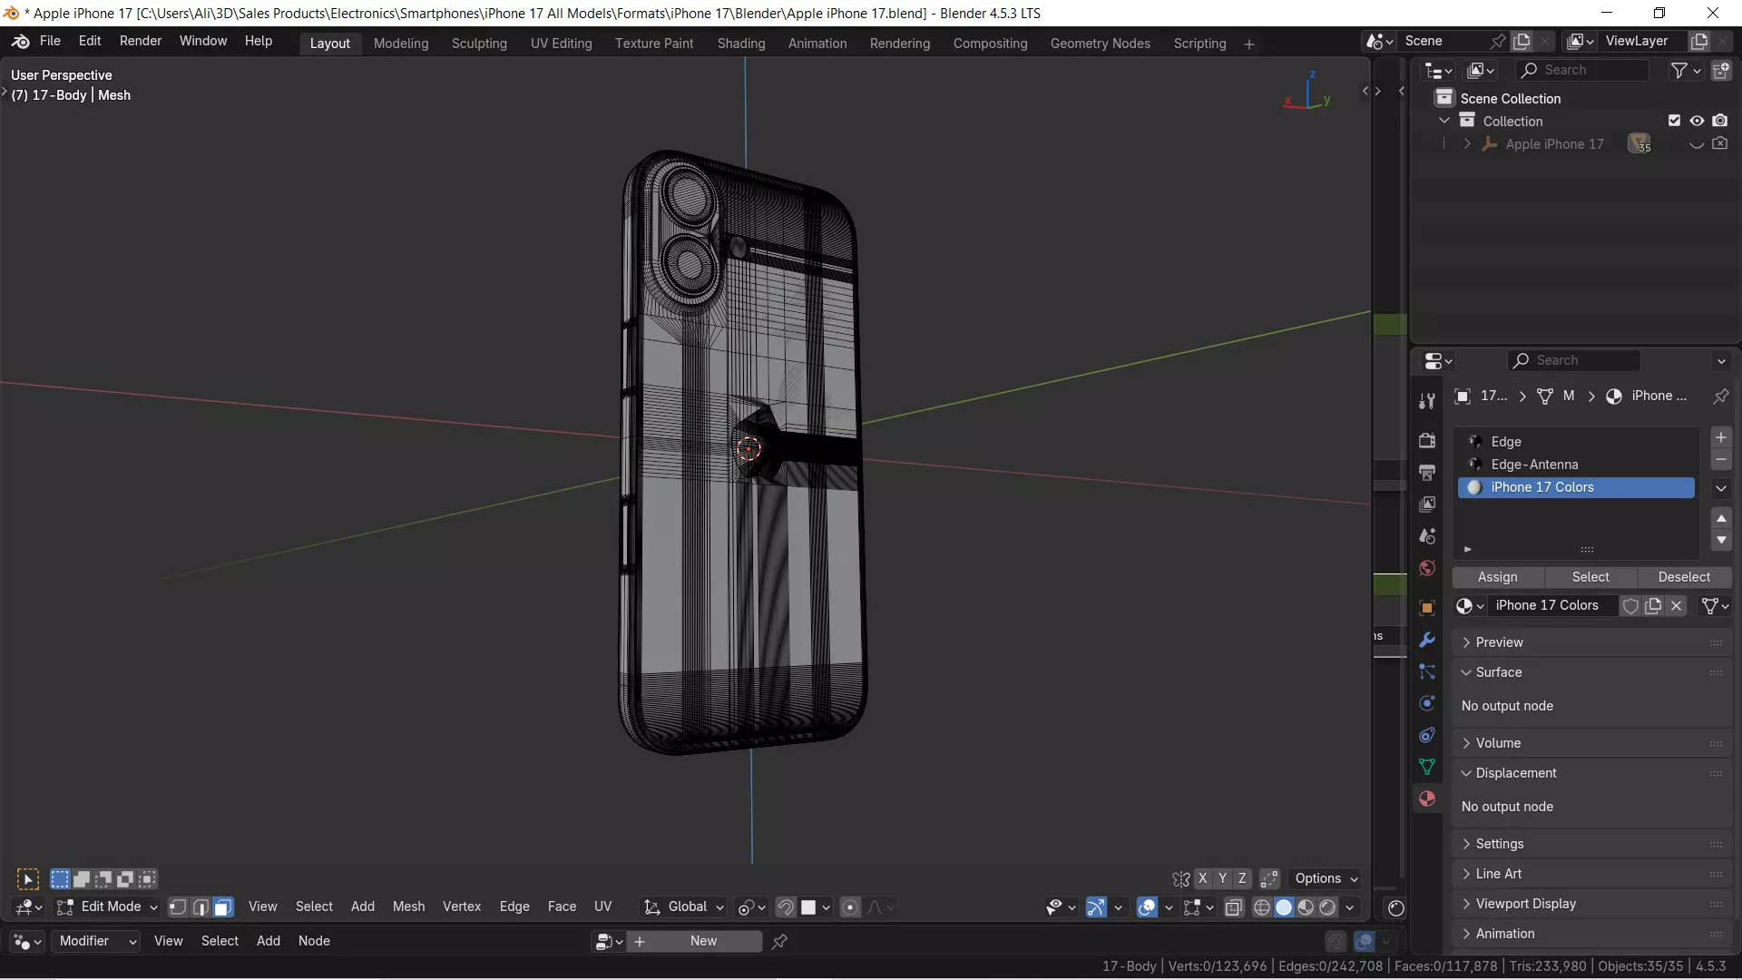Toggle viewport overlays display
Viewport: 1742px width, 980px height.
pyautogui.click(x=1147, y=907)
